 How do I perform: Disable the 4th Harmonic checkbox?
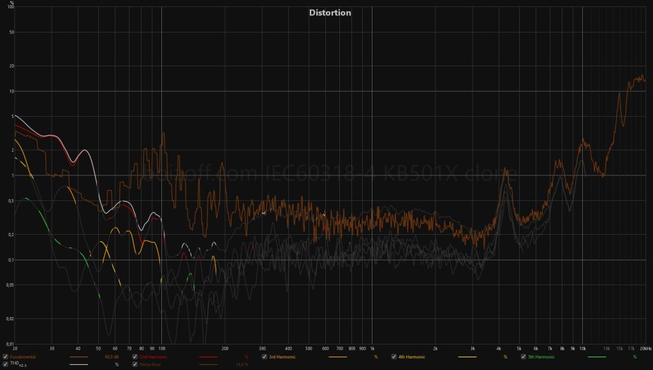[394, 357]
